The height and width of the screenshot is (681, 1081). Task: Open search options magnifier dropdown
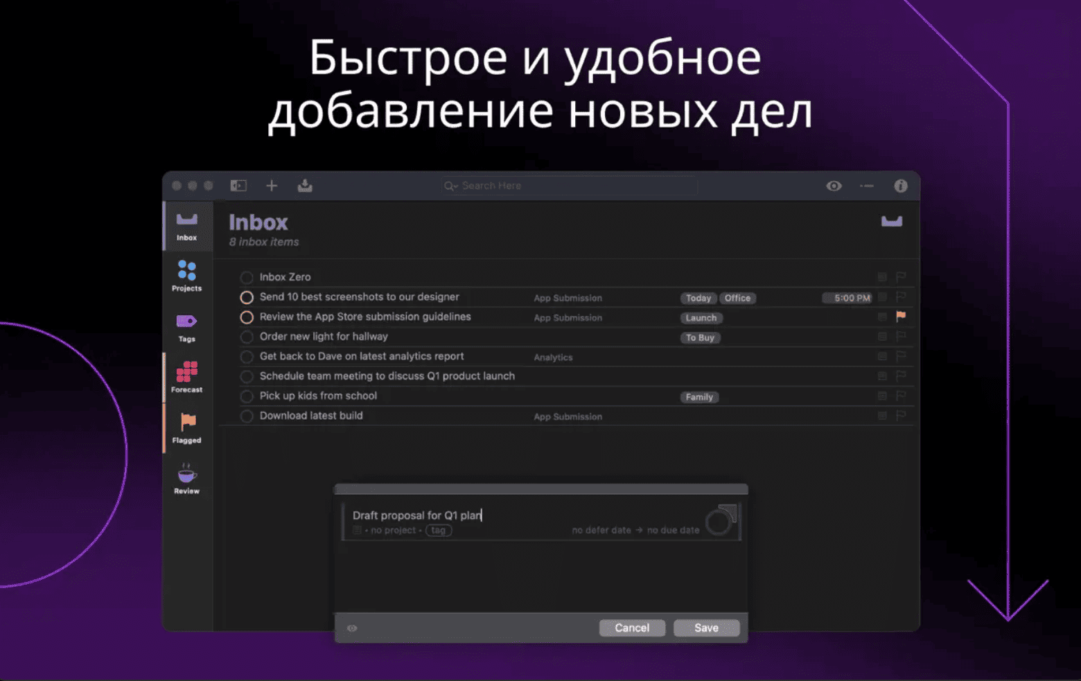[x=450, y=186]
